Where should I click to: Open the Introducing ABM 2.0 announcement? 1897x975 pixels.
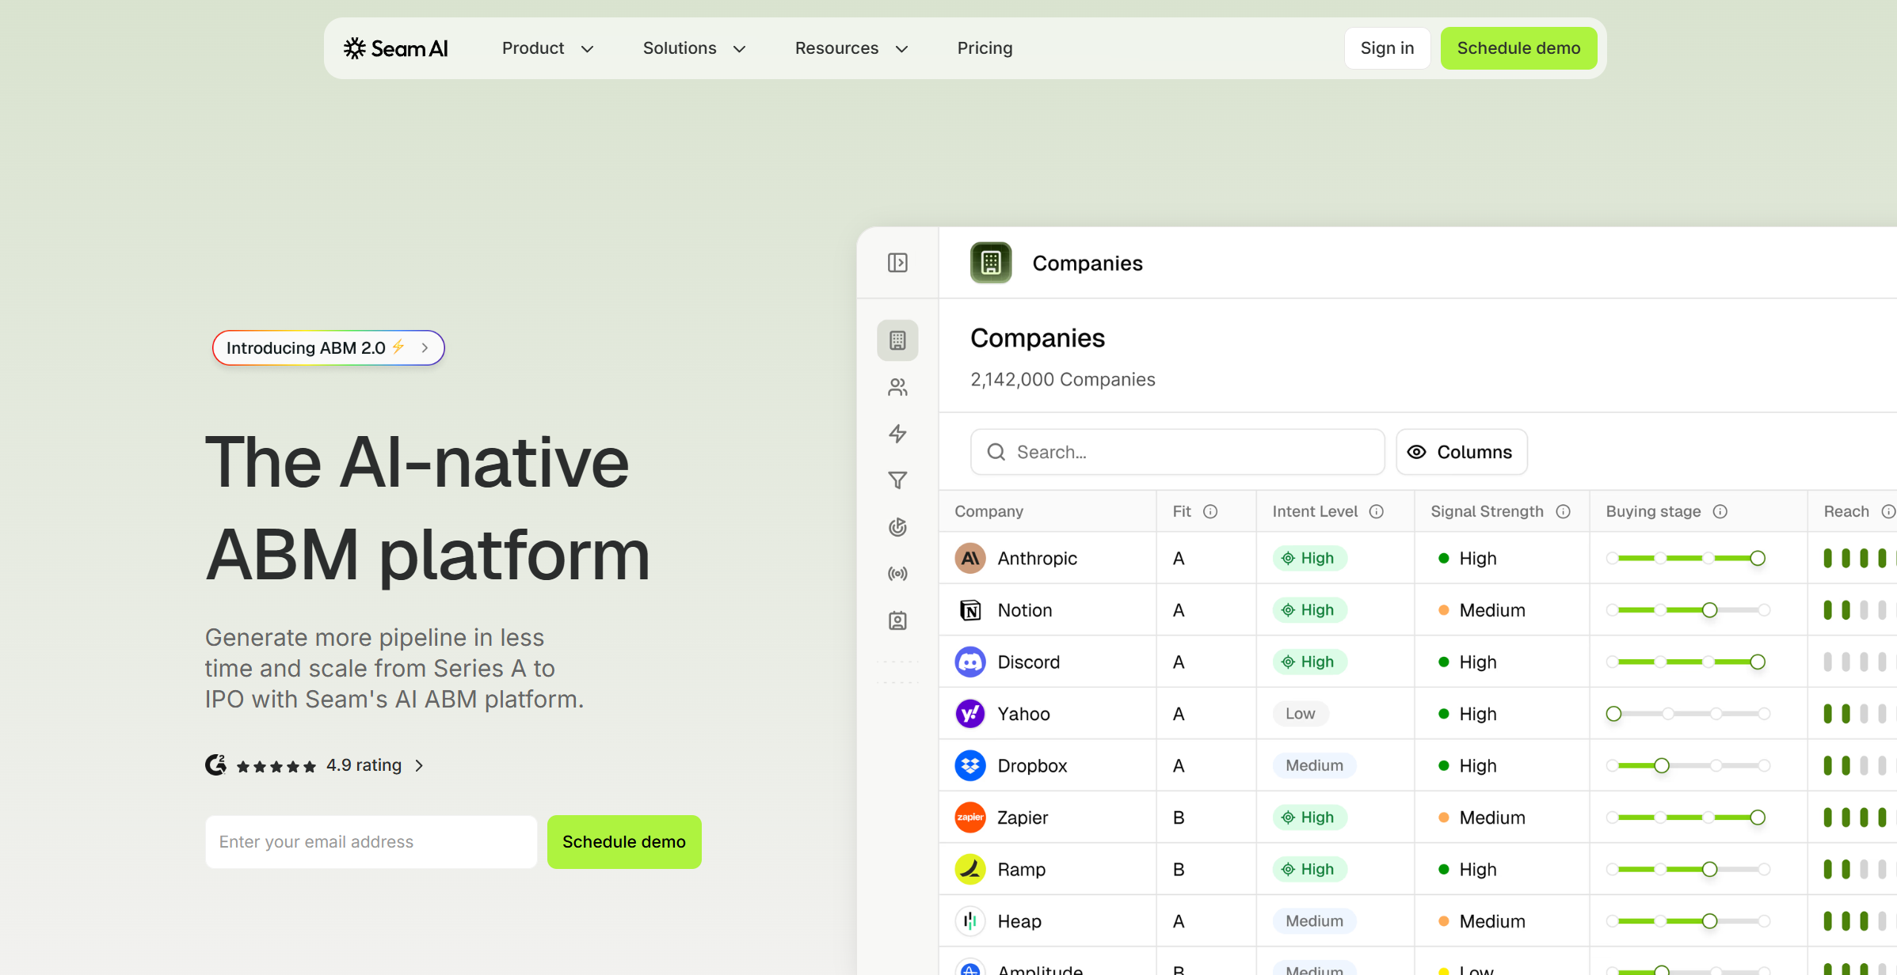[x=328, y=347]
